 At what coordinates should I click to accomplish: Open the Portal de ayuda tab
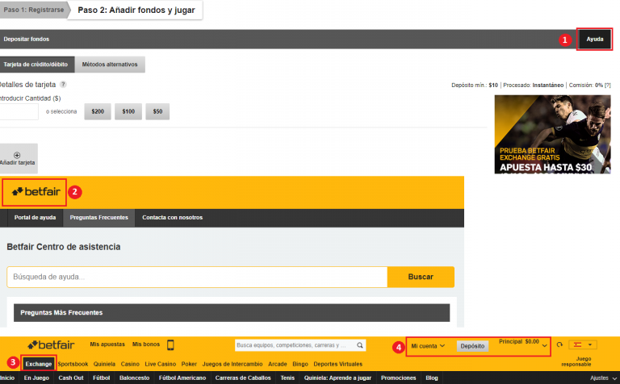coord(35,218)
